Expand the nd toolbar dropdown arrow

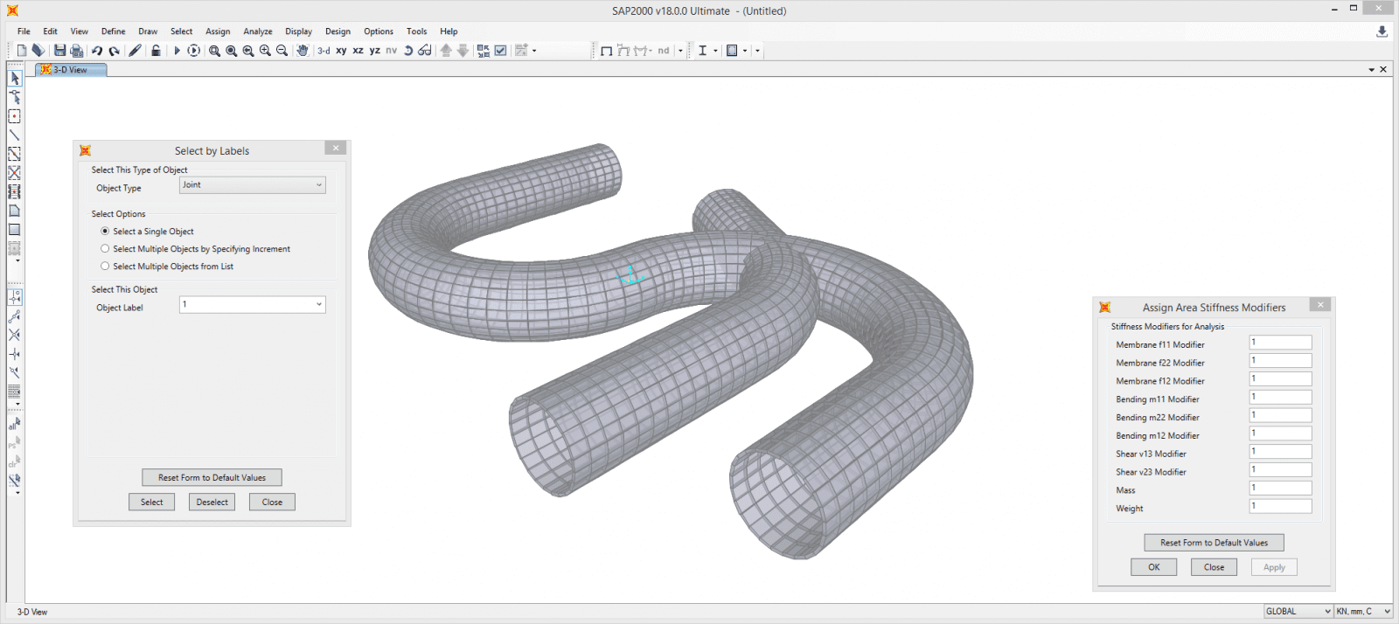[x=680, y=51]
